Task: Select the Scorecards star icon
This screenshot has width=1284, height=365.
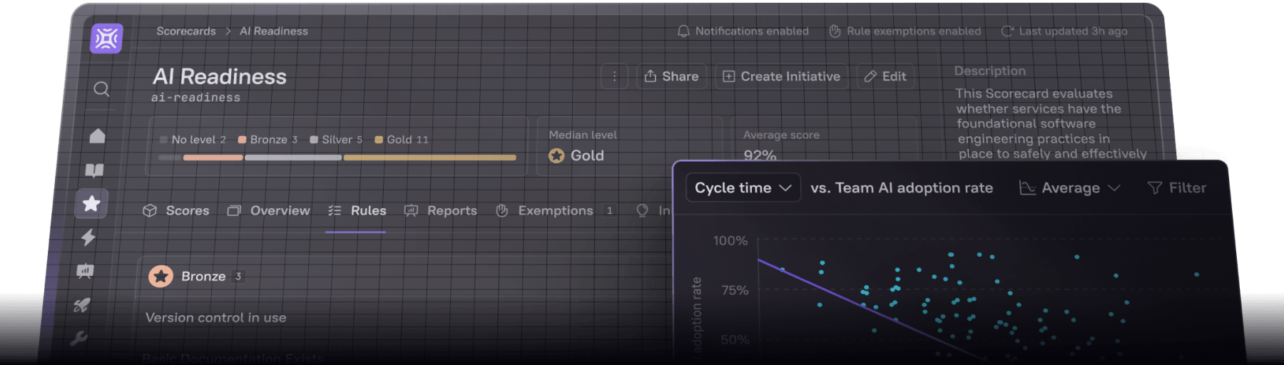Action: tap(91, 204)
